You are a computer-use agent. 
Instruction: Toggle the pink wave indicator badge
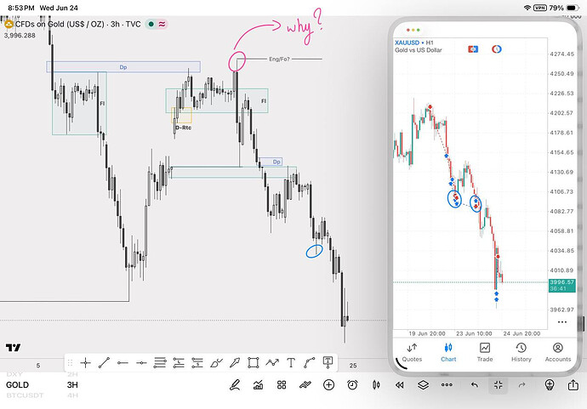pyautogui.click(x=162, y=25)
